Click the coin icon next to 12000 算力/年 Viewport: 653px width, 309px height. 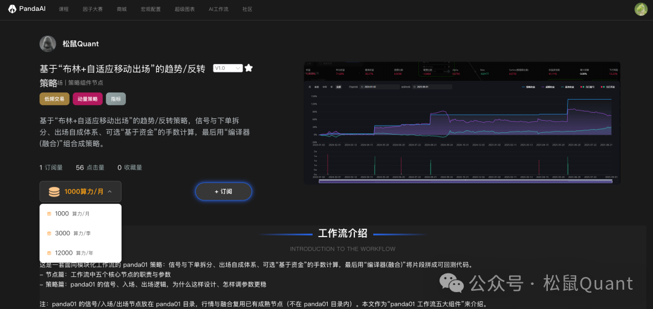click(x=49, y=253)
